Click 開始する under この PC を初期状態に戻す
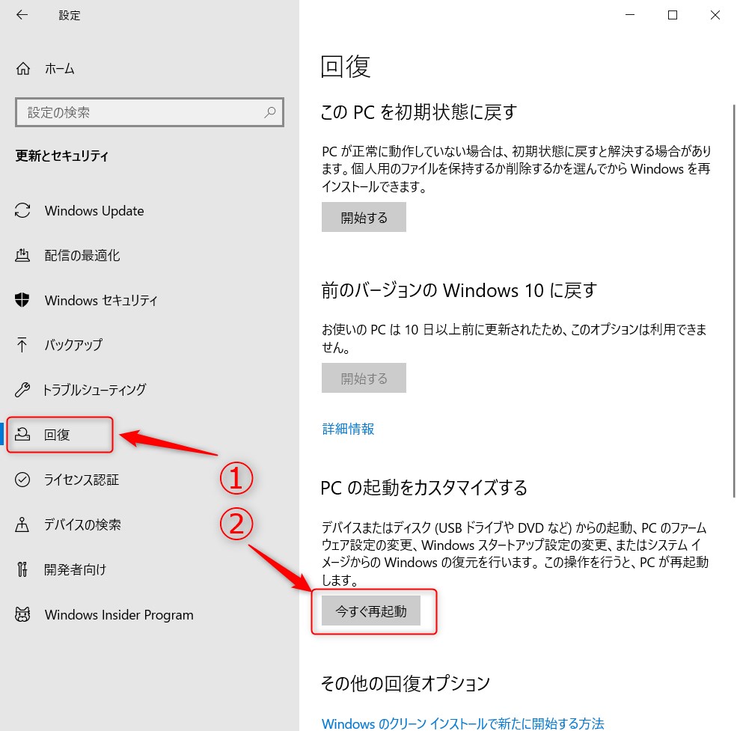737x731 pixels. tap(364, 217)
